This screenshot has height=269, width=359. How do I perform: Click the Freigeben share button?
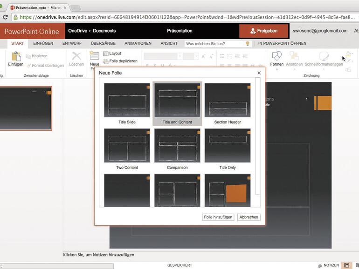tap(263, 31)
